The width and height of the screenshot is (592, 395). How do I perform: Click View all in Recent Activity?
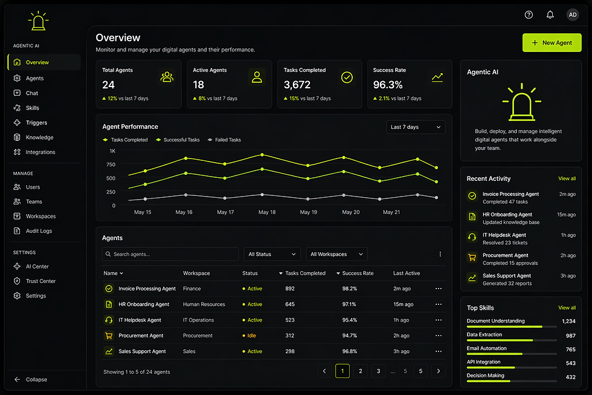(567, 178)
